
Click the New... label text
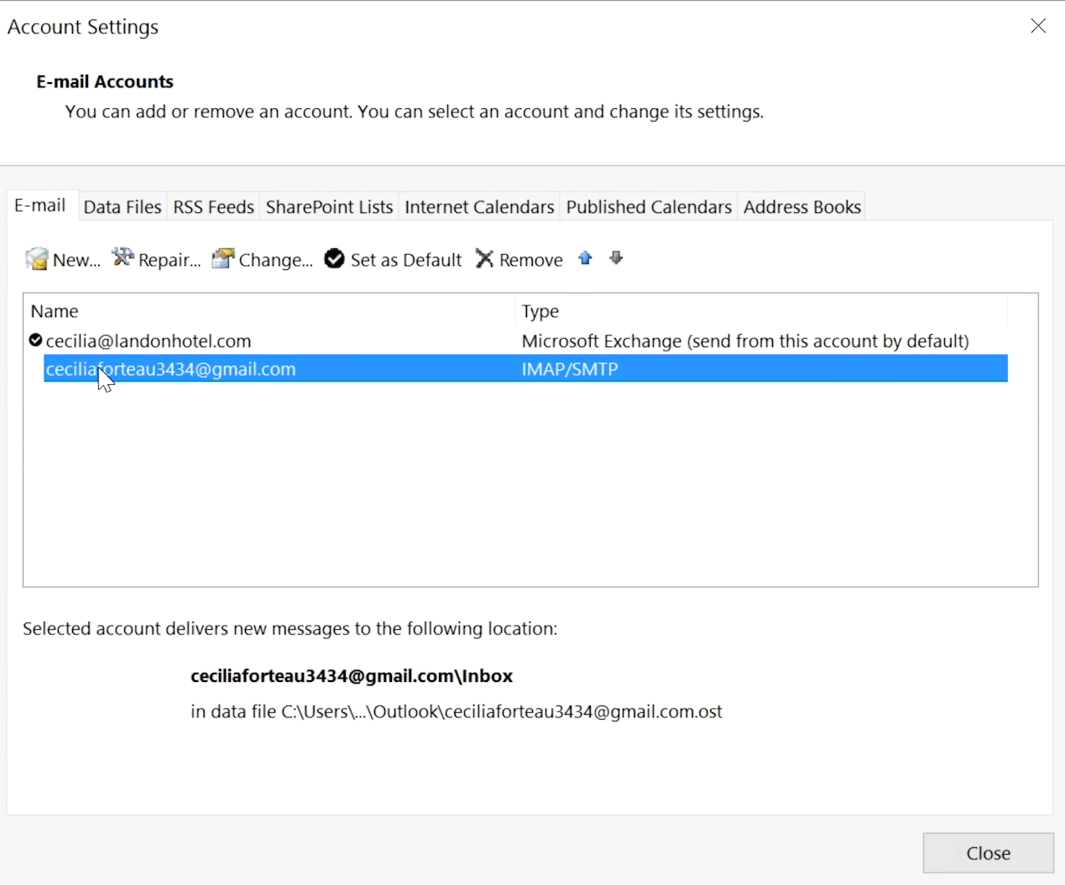pyautogui.click(x=76, y=260)
